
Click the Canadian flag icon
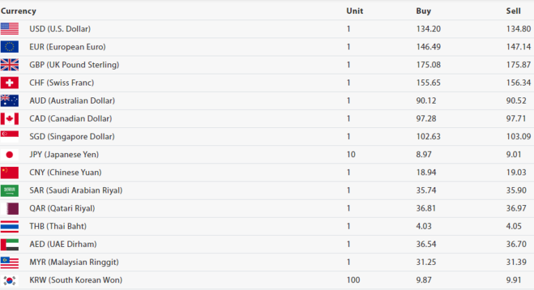coord(10,119)
